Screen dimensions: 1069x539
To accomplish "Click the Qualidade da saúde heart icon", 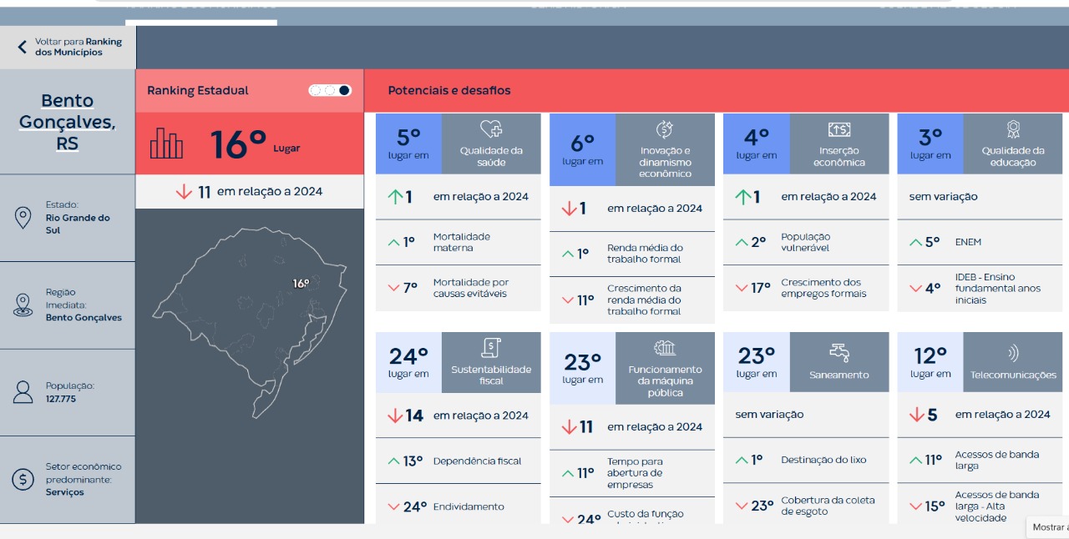I will pos(491,129).
